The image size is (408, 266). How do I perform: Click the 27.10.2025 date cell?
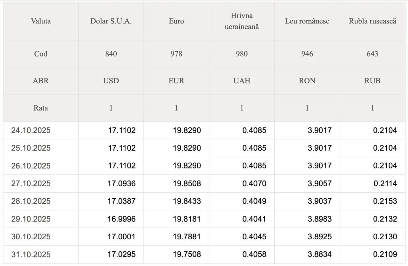[x=31, y=183]
